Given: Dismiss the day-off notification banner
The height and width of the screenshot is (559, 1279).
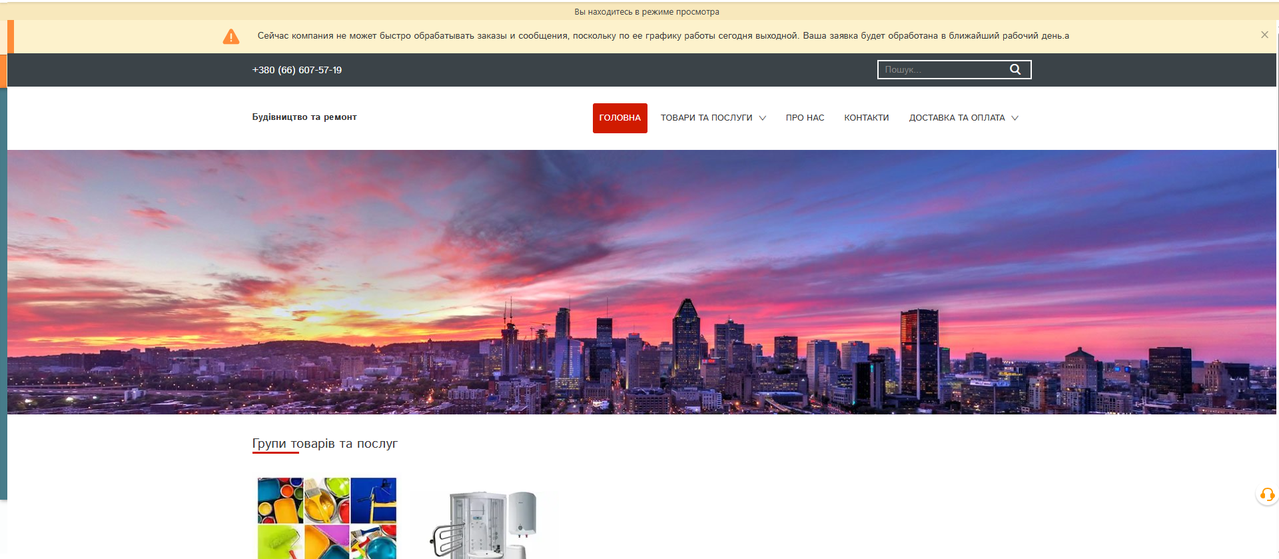Looking at the screenshot, I should (1264, 35).
